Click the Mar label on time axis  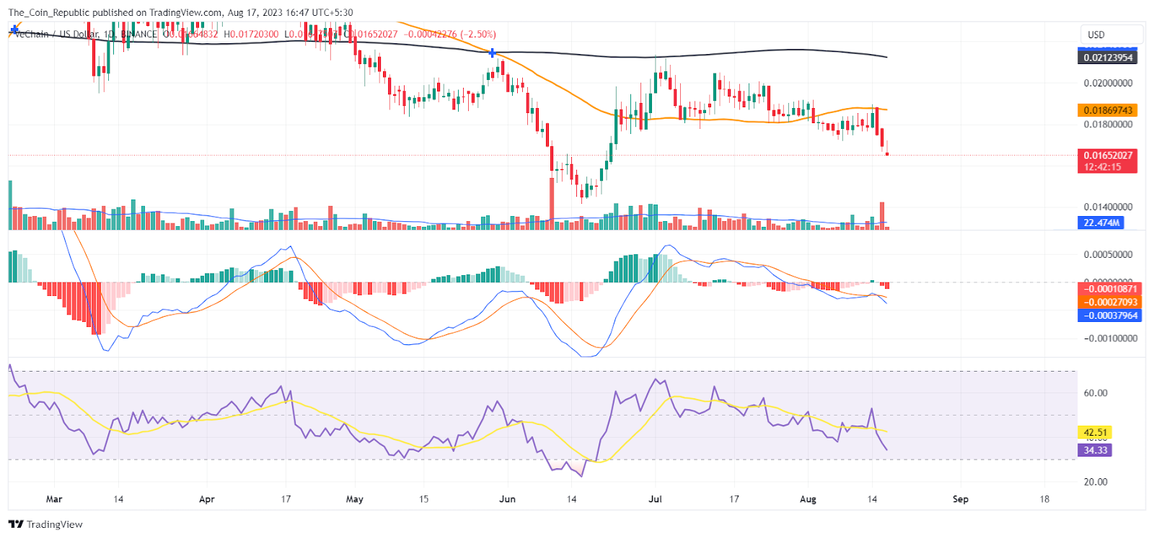click(54, 499)
